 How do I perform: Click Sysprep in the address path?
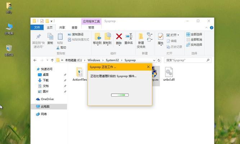130,60
